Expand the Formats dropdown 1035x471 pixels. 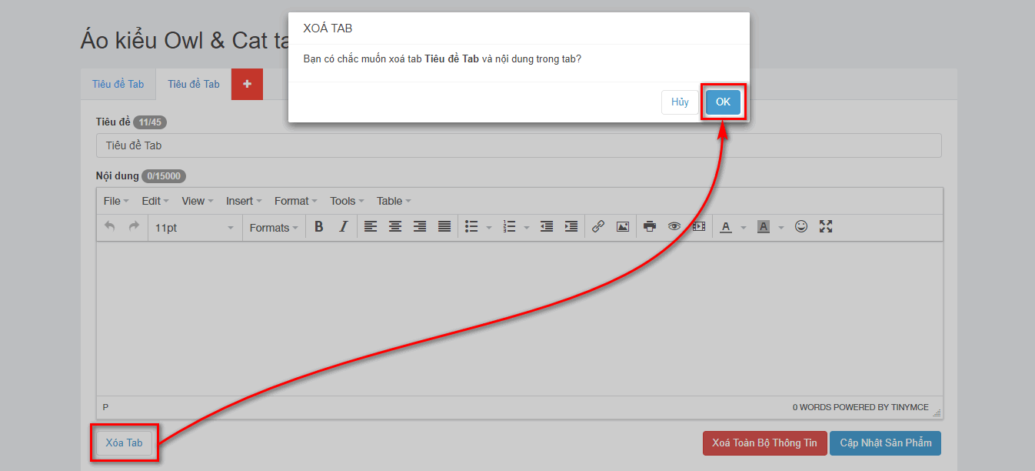(x=274, y=228)
